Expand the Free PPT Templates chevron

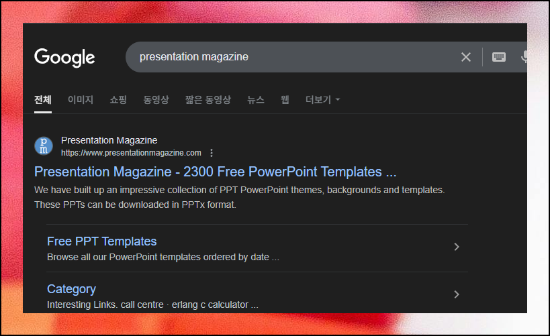(x=457, y=247)
